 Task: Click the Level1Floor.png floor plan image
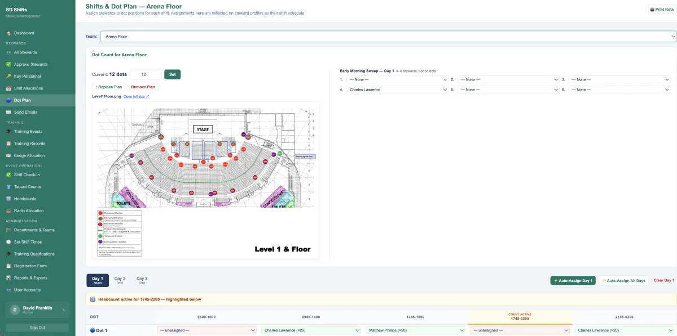[x=205, y=181]
